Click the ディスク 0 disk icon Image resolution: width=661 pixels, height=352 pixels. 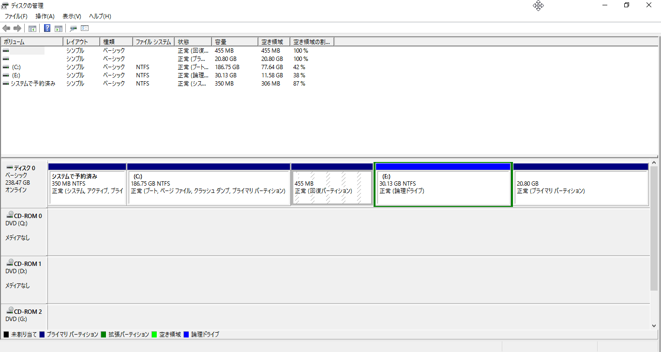pyautogui.click(x=9, y=167)
